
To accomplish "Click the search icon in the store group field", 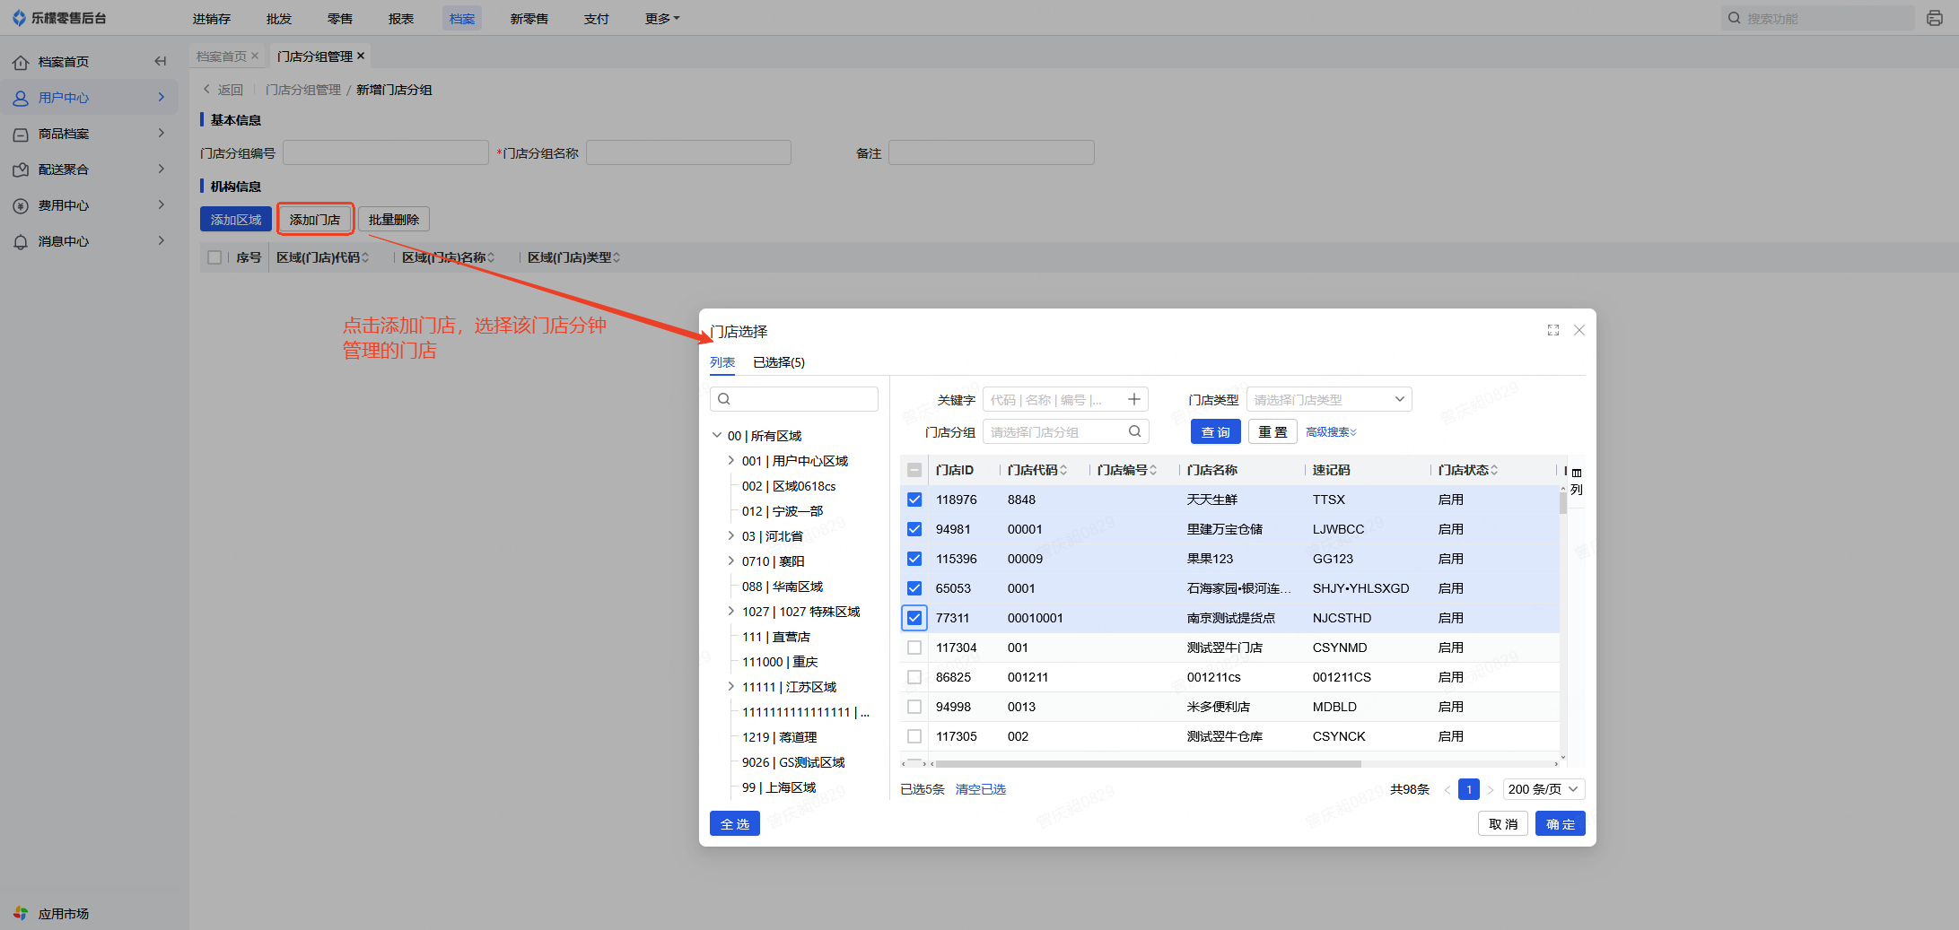I will click(x=1134, y=432).
